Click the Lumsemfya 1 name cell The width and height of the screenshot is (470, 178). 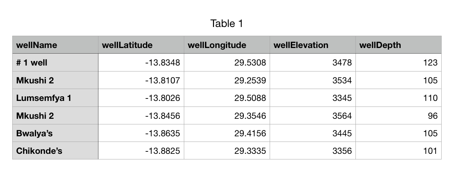[x=55, y=98]
